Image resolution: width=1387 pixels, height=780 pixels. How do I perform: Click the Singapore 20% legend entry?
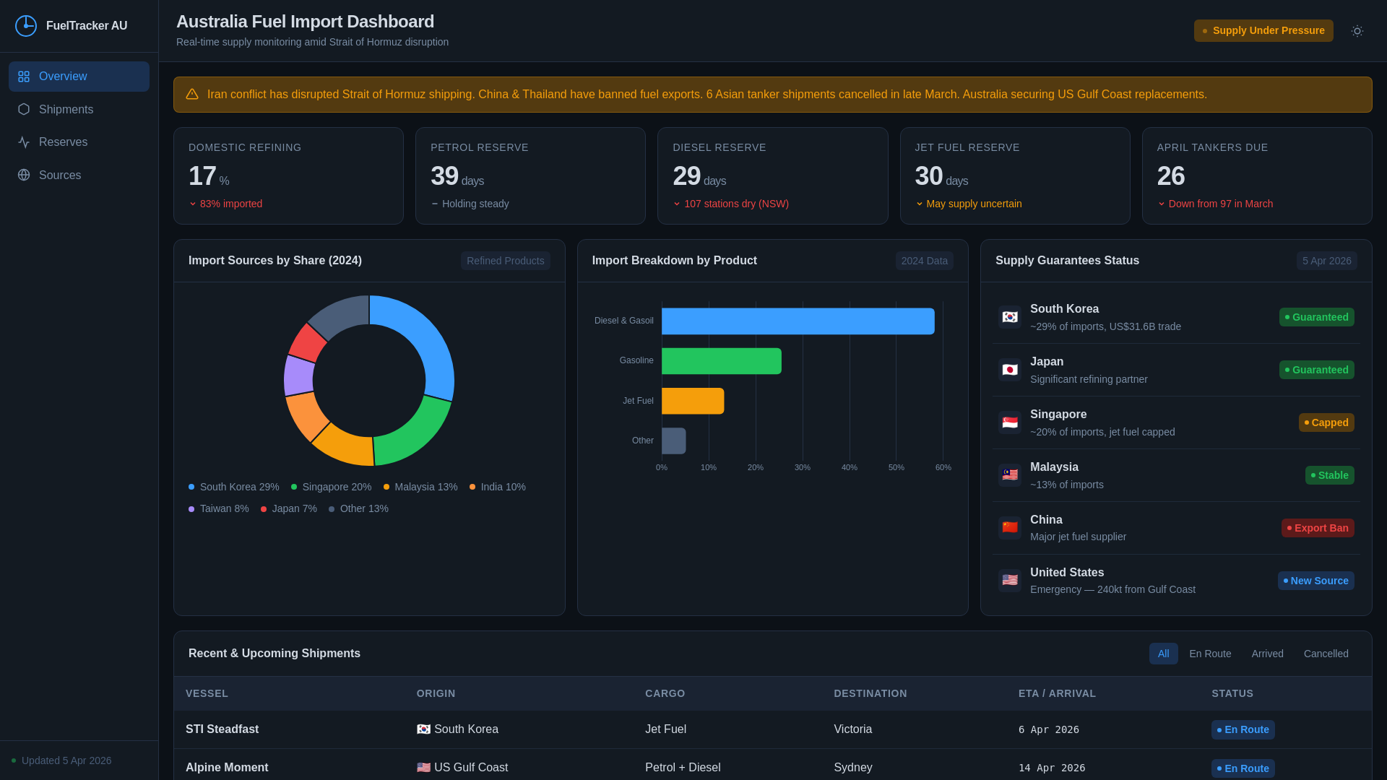(x=331, y=487)
